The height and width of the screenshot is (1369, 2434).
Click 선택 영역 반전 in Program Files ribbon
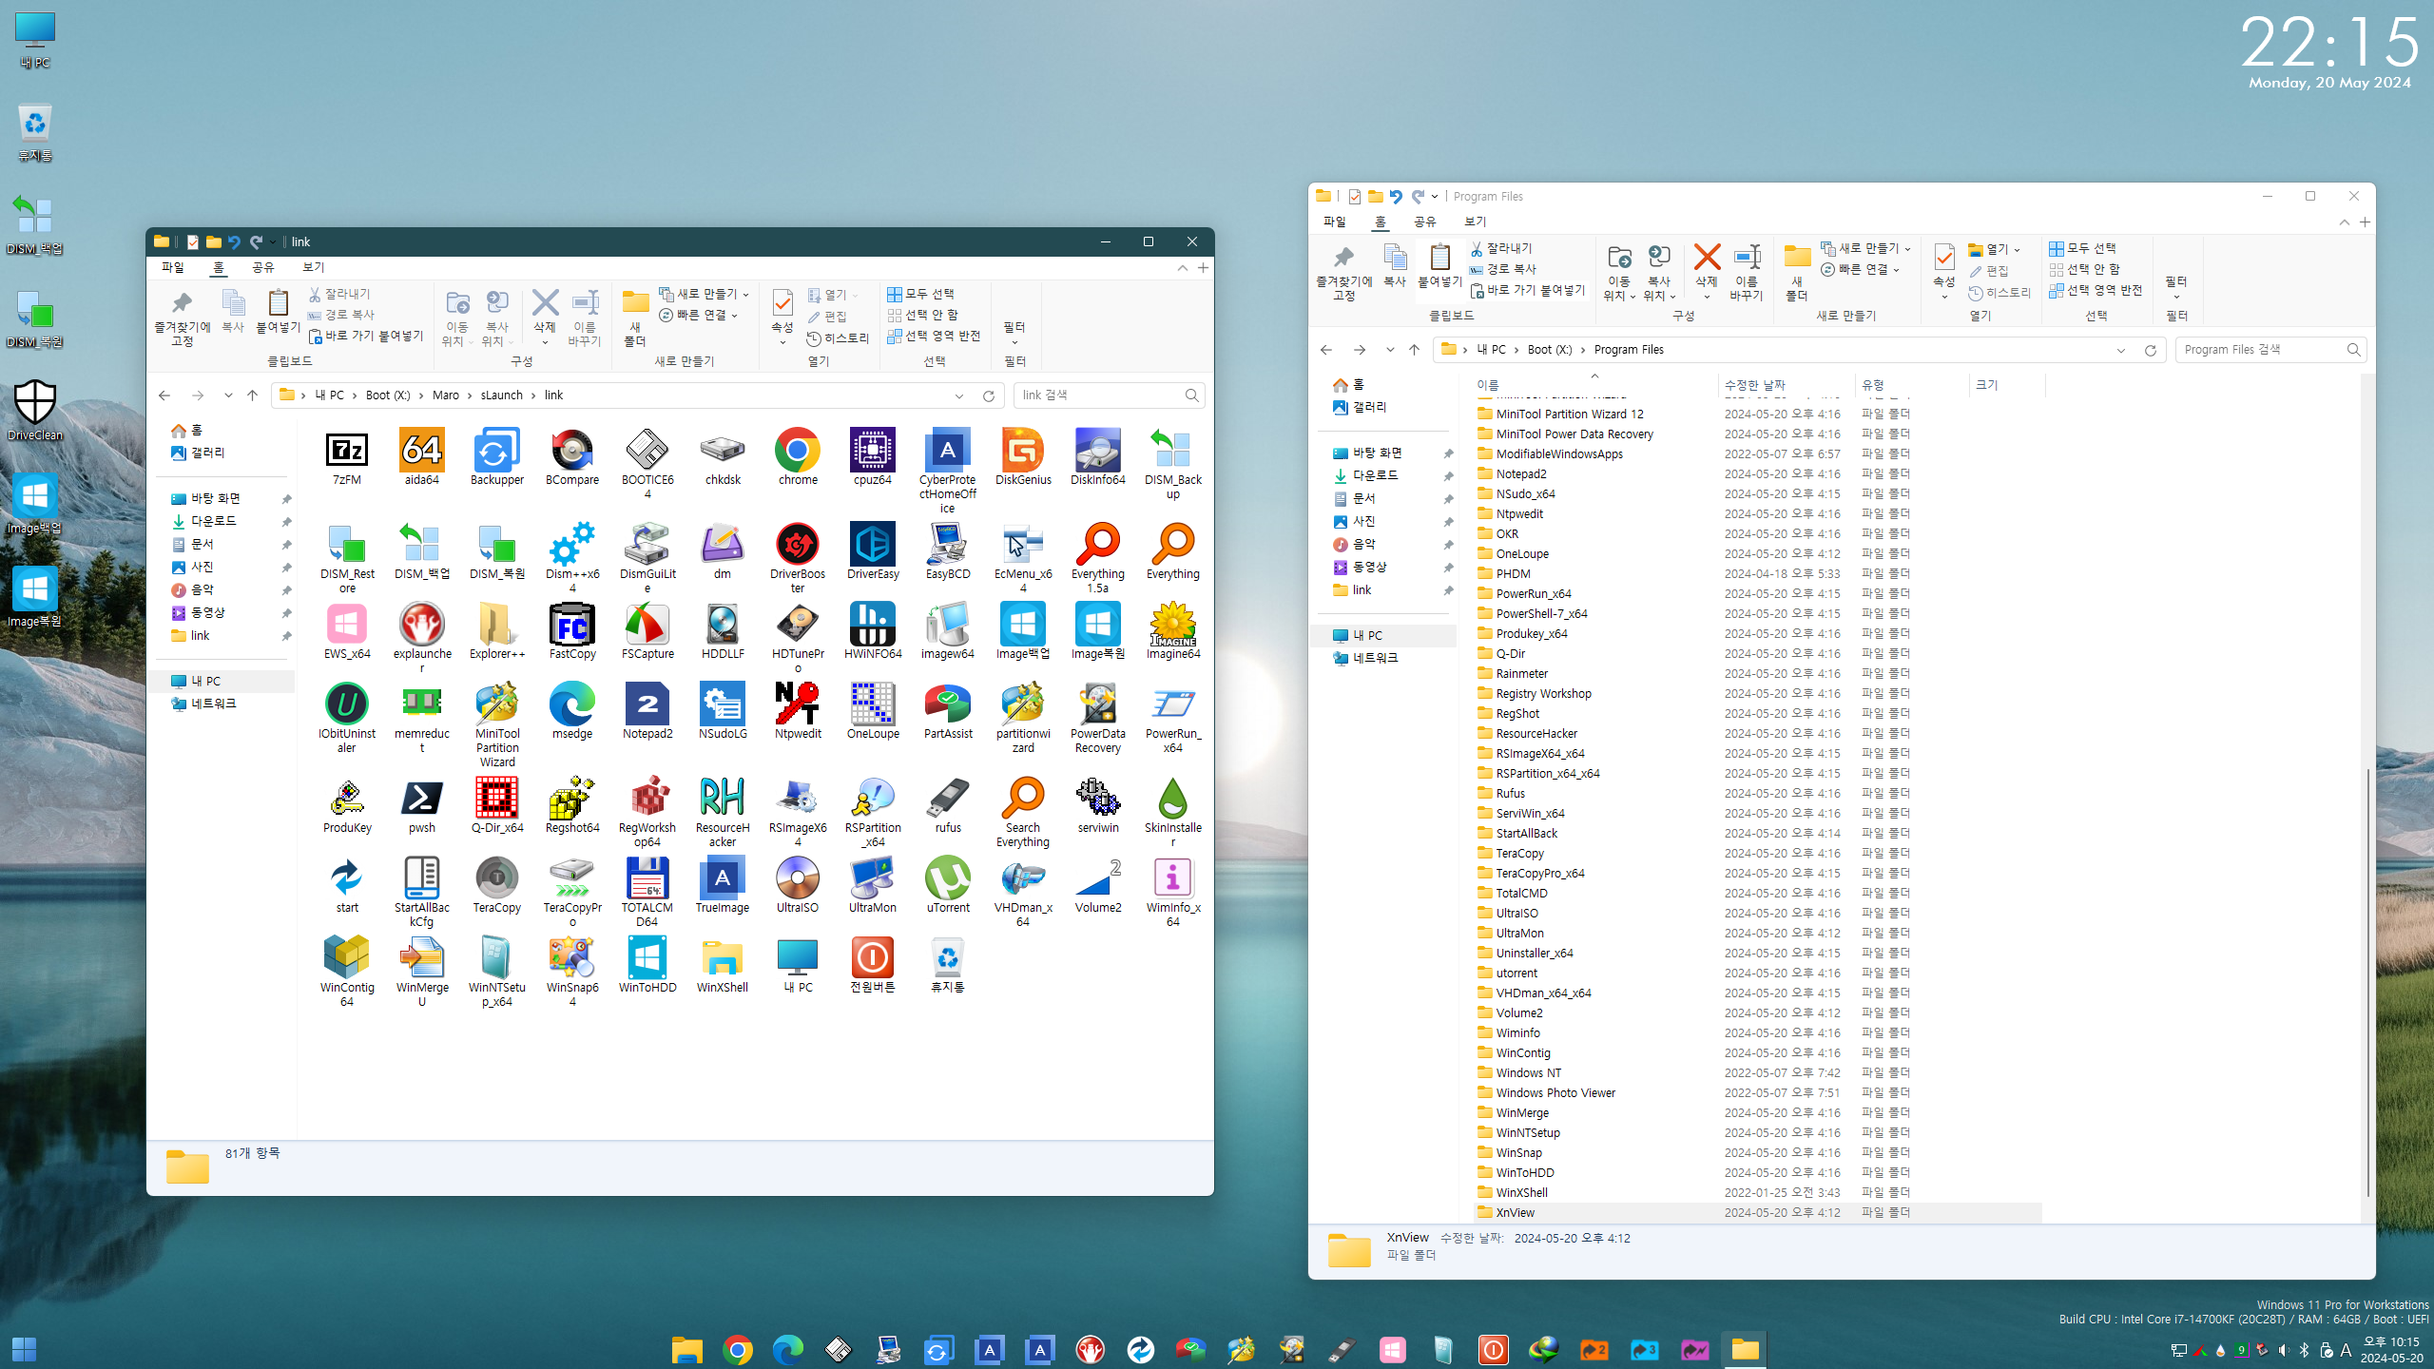point(2096,291)
